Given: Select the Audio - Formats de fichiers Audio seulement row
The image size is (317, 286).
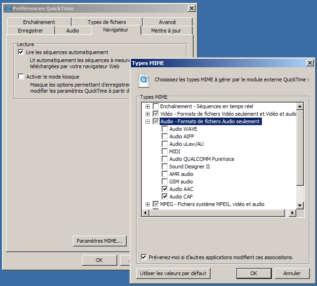Looking at the screenshot, I should 210,121.
